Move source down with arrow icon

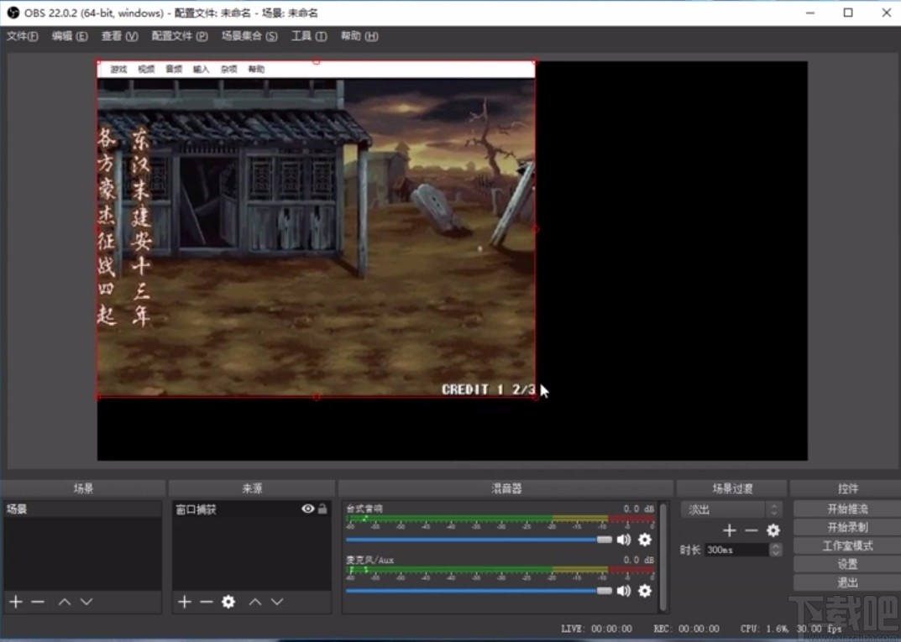[x=277, y=601]
